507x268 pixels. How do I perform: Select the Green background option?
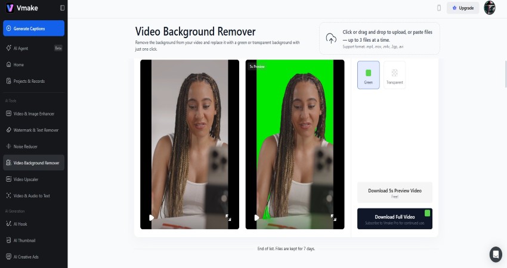click(368, 75)
